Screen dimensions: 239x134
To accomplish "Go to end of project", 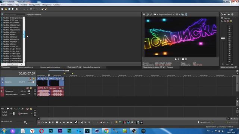I will [x=64, y=122].
